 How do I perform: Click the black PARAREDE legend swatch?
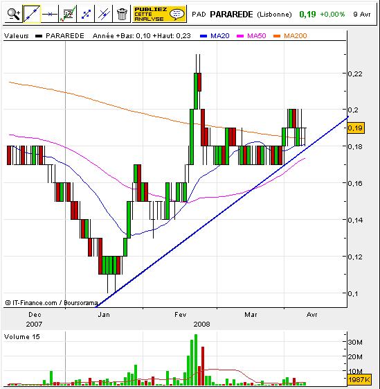point(39,36)
